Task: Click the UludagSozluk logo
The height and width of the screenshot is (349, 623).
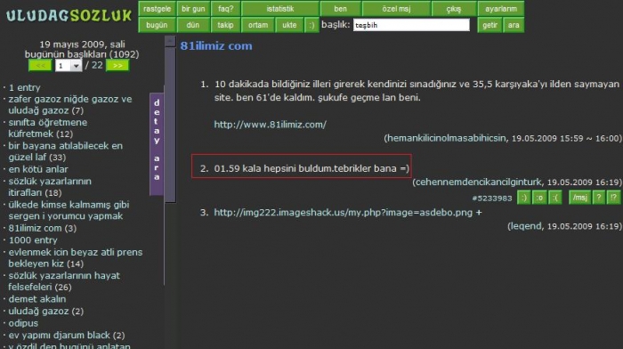Action: (69, 15)
